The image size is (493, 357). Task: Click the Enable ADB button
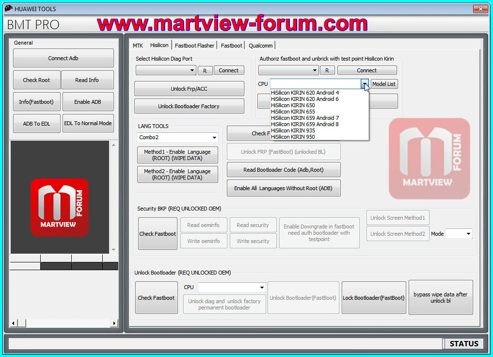[88, 101]
